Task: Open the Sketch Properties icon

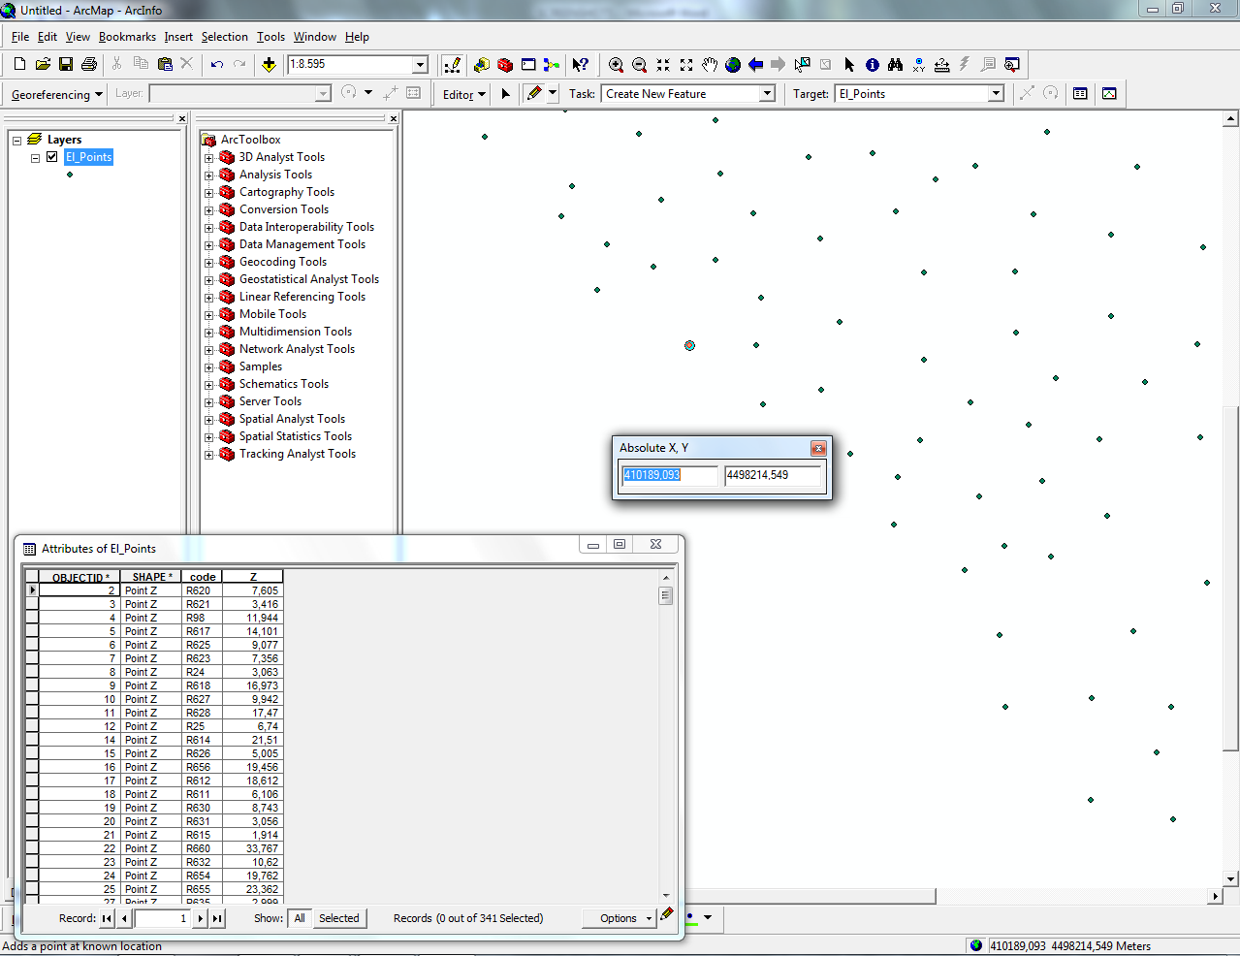Action: 1109,94
